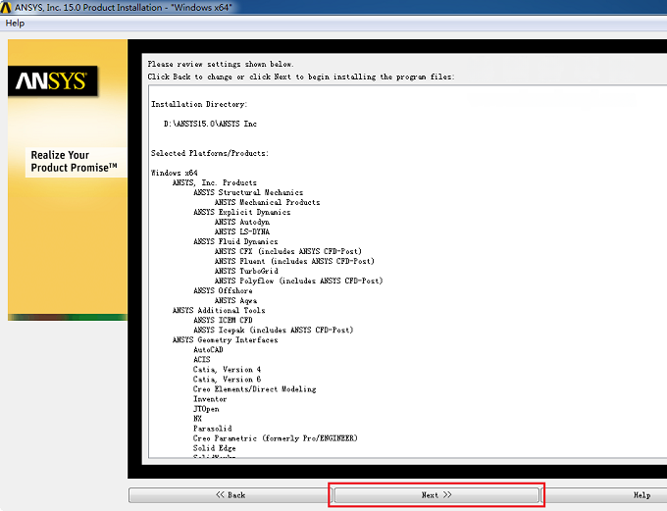Open the Help menu
The width and height of the screenshot is (667, 511).
click(15, 23)
